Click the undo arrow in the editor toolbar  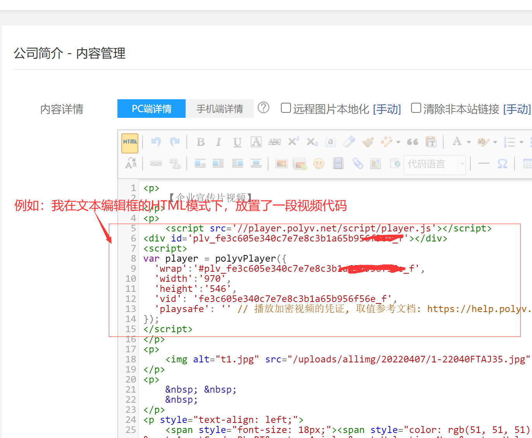pyautogui.click(x=156, y=142)
